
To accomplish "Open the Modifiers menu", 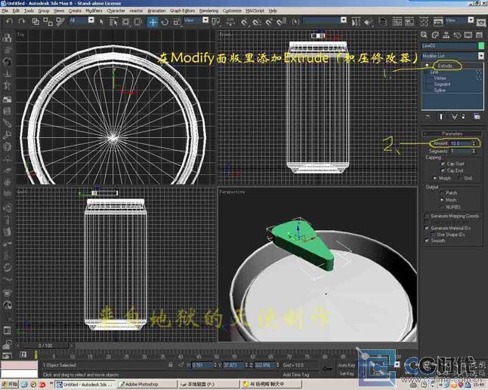I will [x=94, y=11].
